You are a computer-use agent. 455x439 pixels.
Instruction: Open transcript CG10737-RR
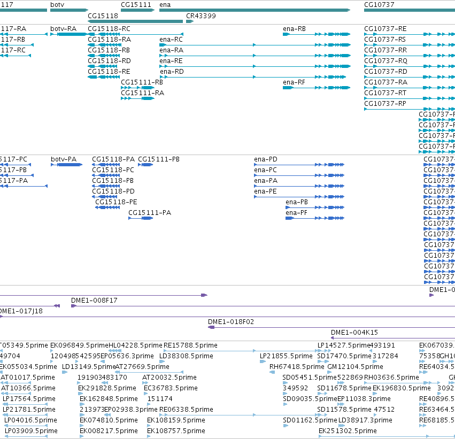click(x=385, y=50)
